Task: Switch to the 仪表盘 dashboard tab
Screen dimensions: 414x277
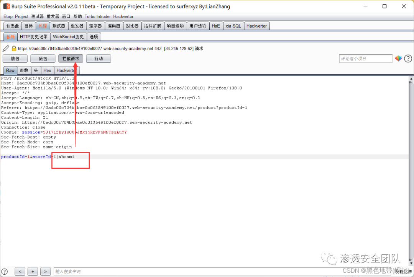Action: [13, 26]
